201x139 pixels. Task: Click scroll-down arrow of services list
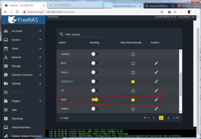pos(180,112)
